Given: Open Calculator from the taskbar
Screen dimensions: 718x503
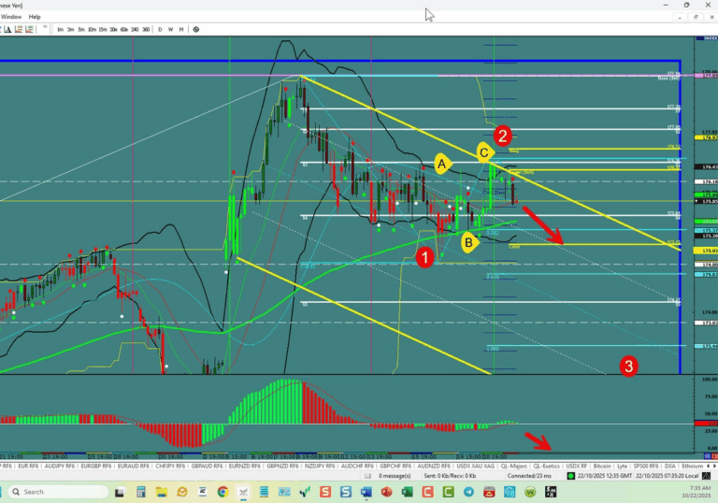Looking at the screenshot, I should (140, 492).
